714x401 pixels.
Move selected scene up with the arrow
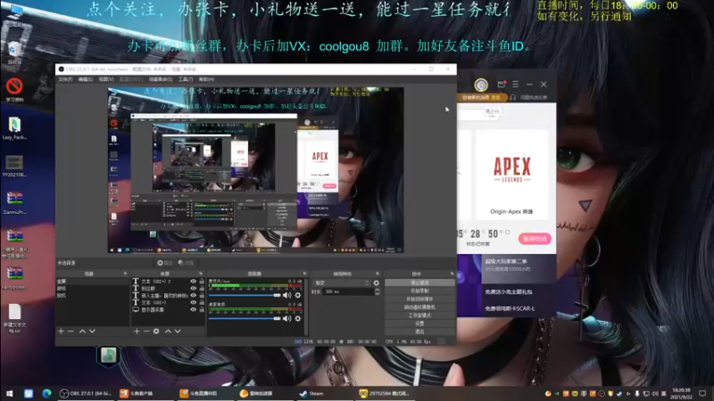point(82,331)
